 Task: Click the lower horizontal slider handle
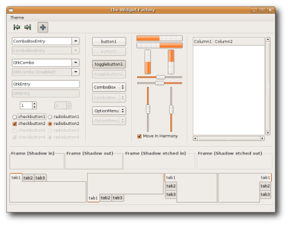click(160, 83)
